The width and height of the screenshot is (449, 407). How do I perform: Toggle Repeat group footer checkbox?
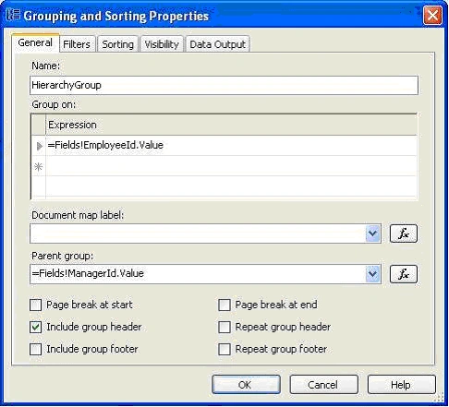coord(224,349)
